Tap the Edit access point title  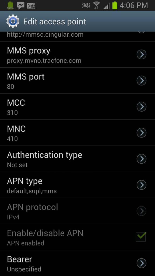point(55,22)
